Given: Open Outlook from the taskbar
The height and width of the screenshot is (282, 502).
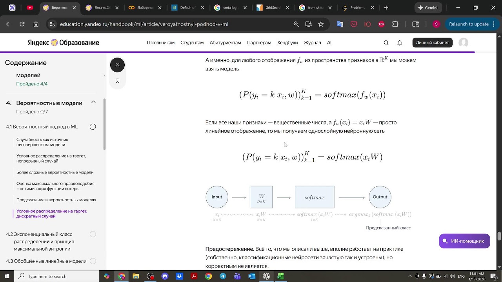Looking at the screenshot, I should point(252,276).
